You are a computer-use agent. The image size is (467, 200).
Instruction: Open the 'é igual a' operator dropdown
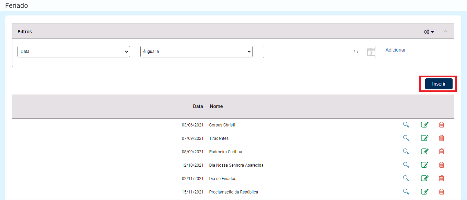(x=196, y=52)
